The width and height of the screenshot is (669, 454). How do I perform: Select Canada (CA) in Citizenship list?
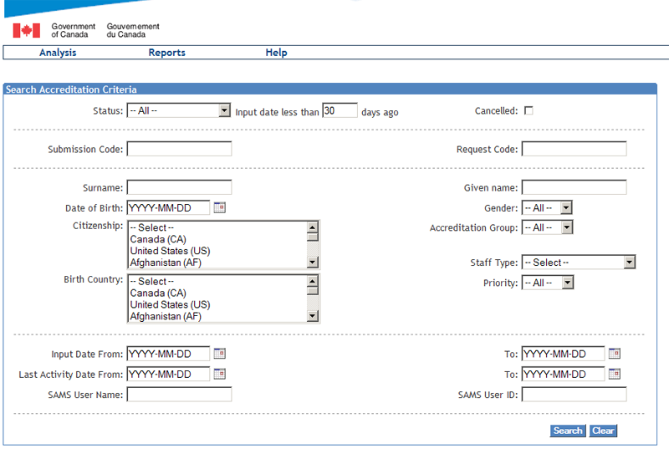point(217,239)
